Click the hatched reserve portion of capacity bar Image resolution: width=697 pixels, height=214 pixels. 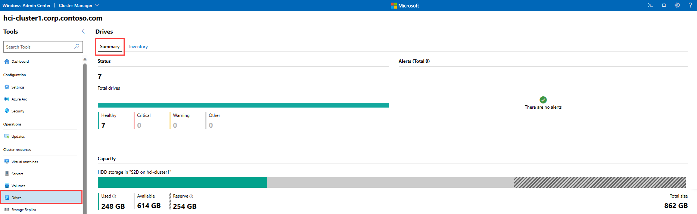click(x=600, y=182)
